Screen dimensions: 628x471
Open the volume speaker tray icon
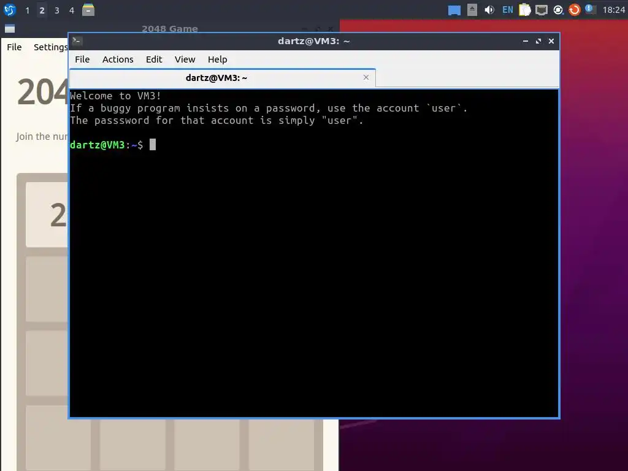489,10
